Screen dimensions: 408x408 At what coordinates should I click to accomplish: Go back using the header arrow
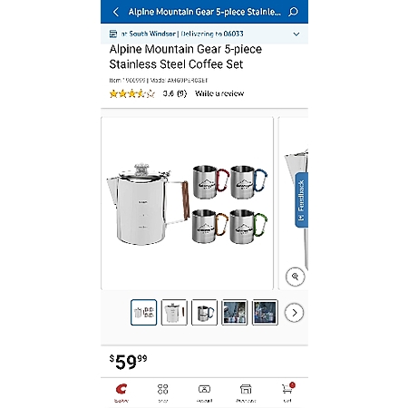coord(116,12)
